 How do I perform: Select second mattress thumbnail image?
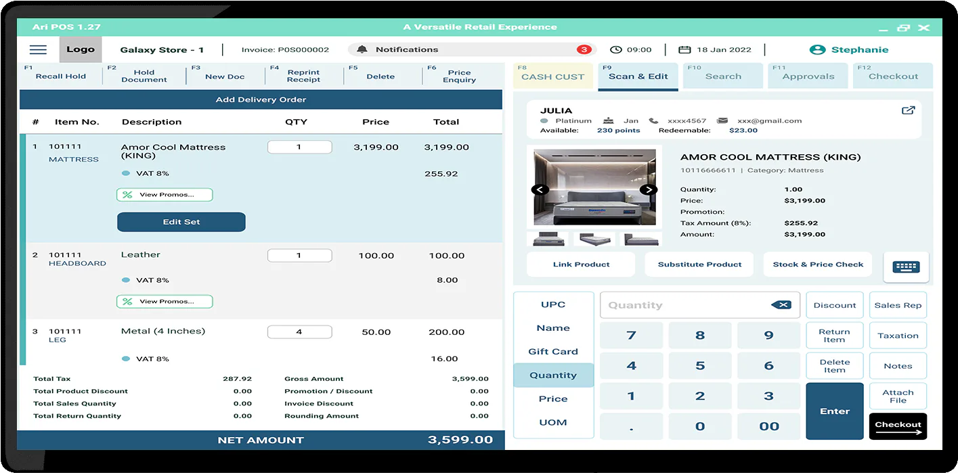click(x=594, y=239)
